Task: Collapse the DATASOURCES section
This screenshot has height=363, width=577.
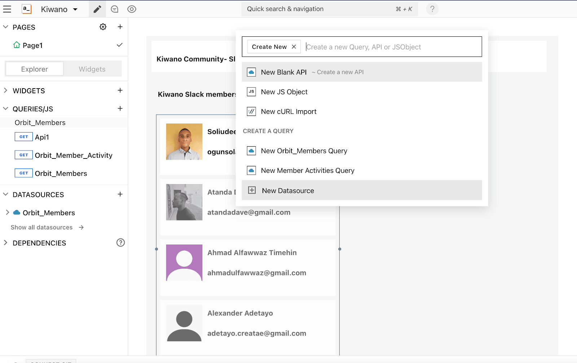Action: pos(6,194)
